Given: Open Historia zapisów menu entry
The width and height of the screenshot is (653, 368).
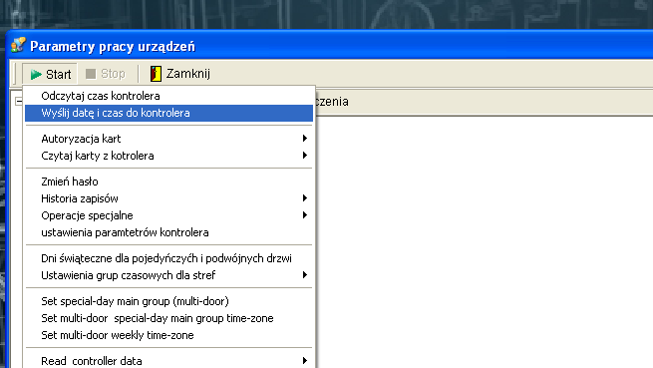Looking at the screenshot, I should pos(168,198).
